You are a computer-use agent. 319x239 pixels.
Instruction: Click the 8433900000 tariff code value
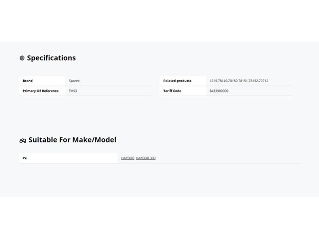point(219,91)
